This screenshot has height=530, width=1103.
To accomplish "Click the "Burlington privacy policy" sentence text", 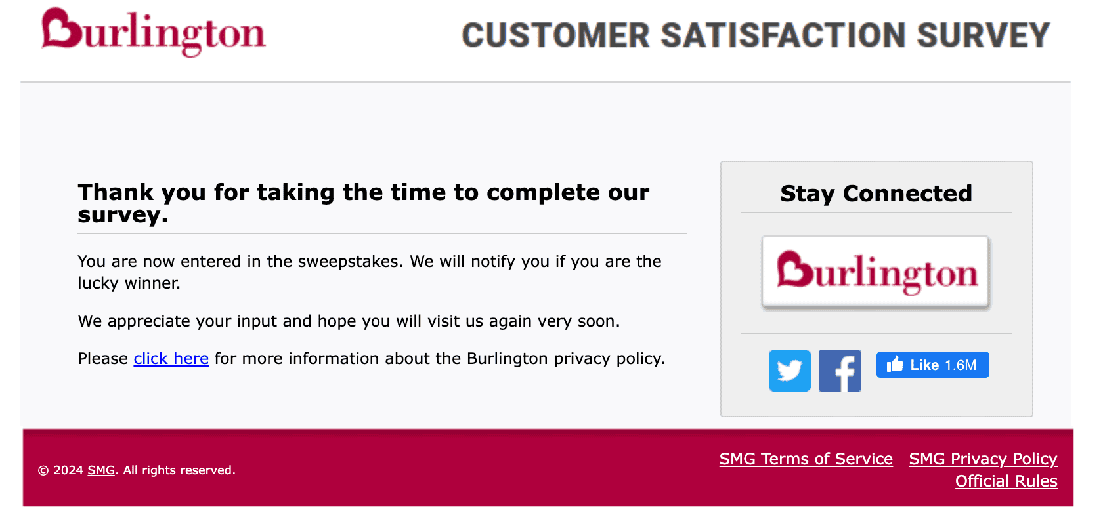I will pyautogui.click(x=440, y=359).
